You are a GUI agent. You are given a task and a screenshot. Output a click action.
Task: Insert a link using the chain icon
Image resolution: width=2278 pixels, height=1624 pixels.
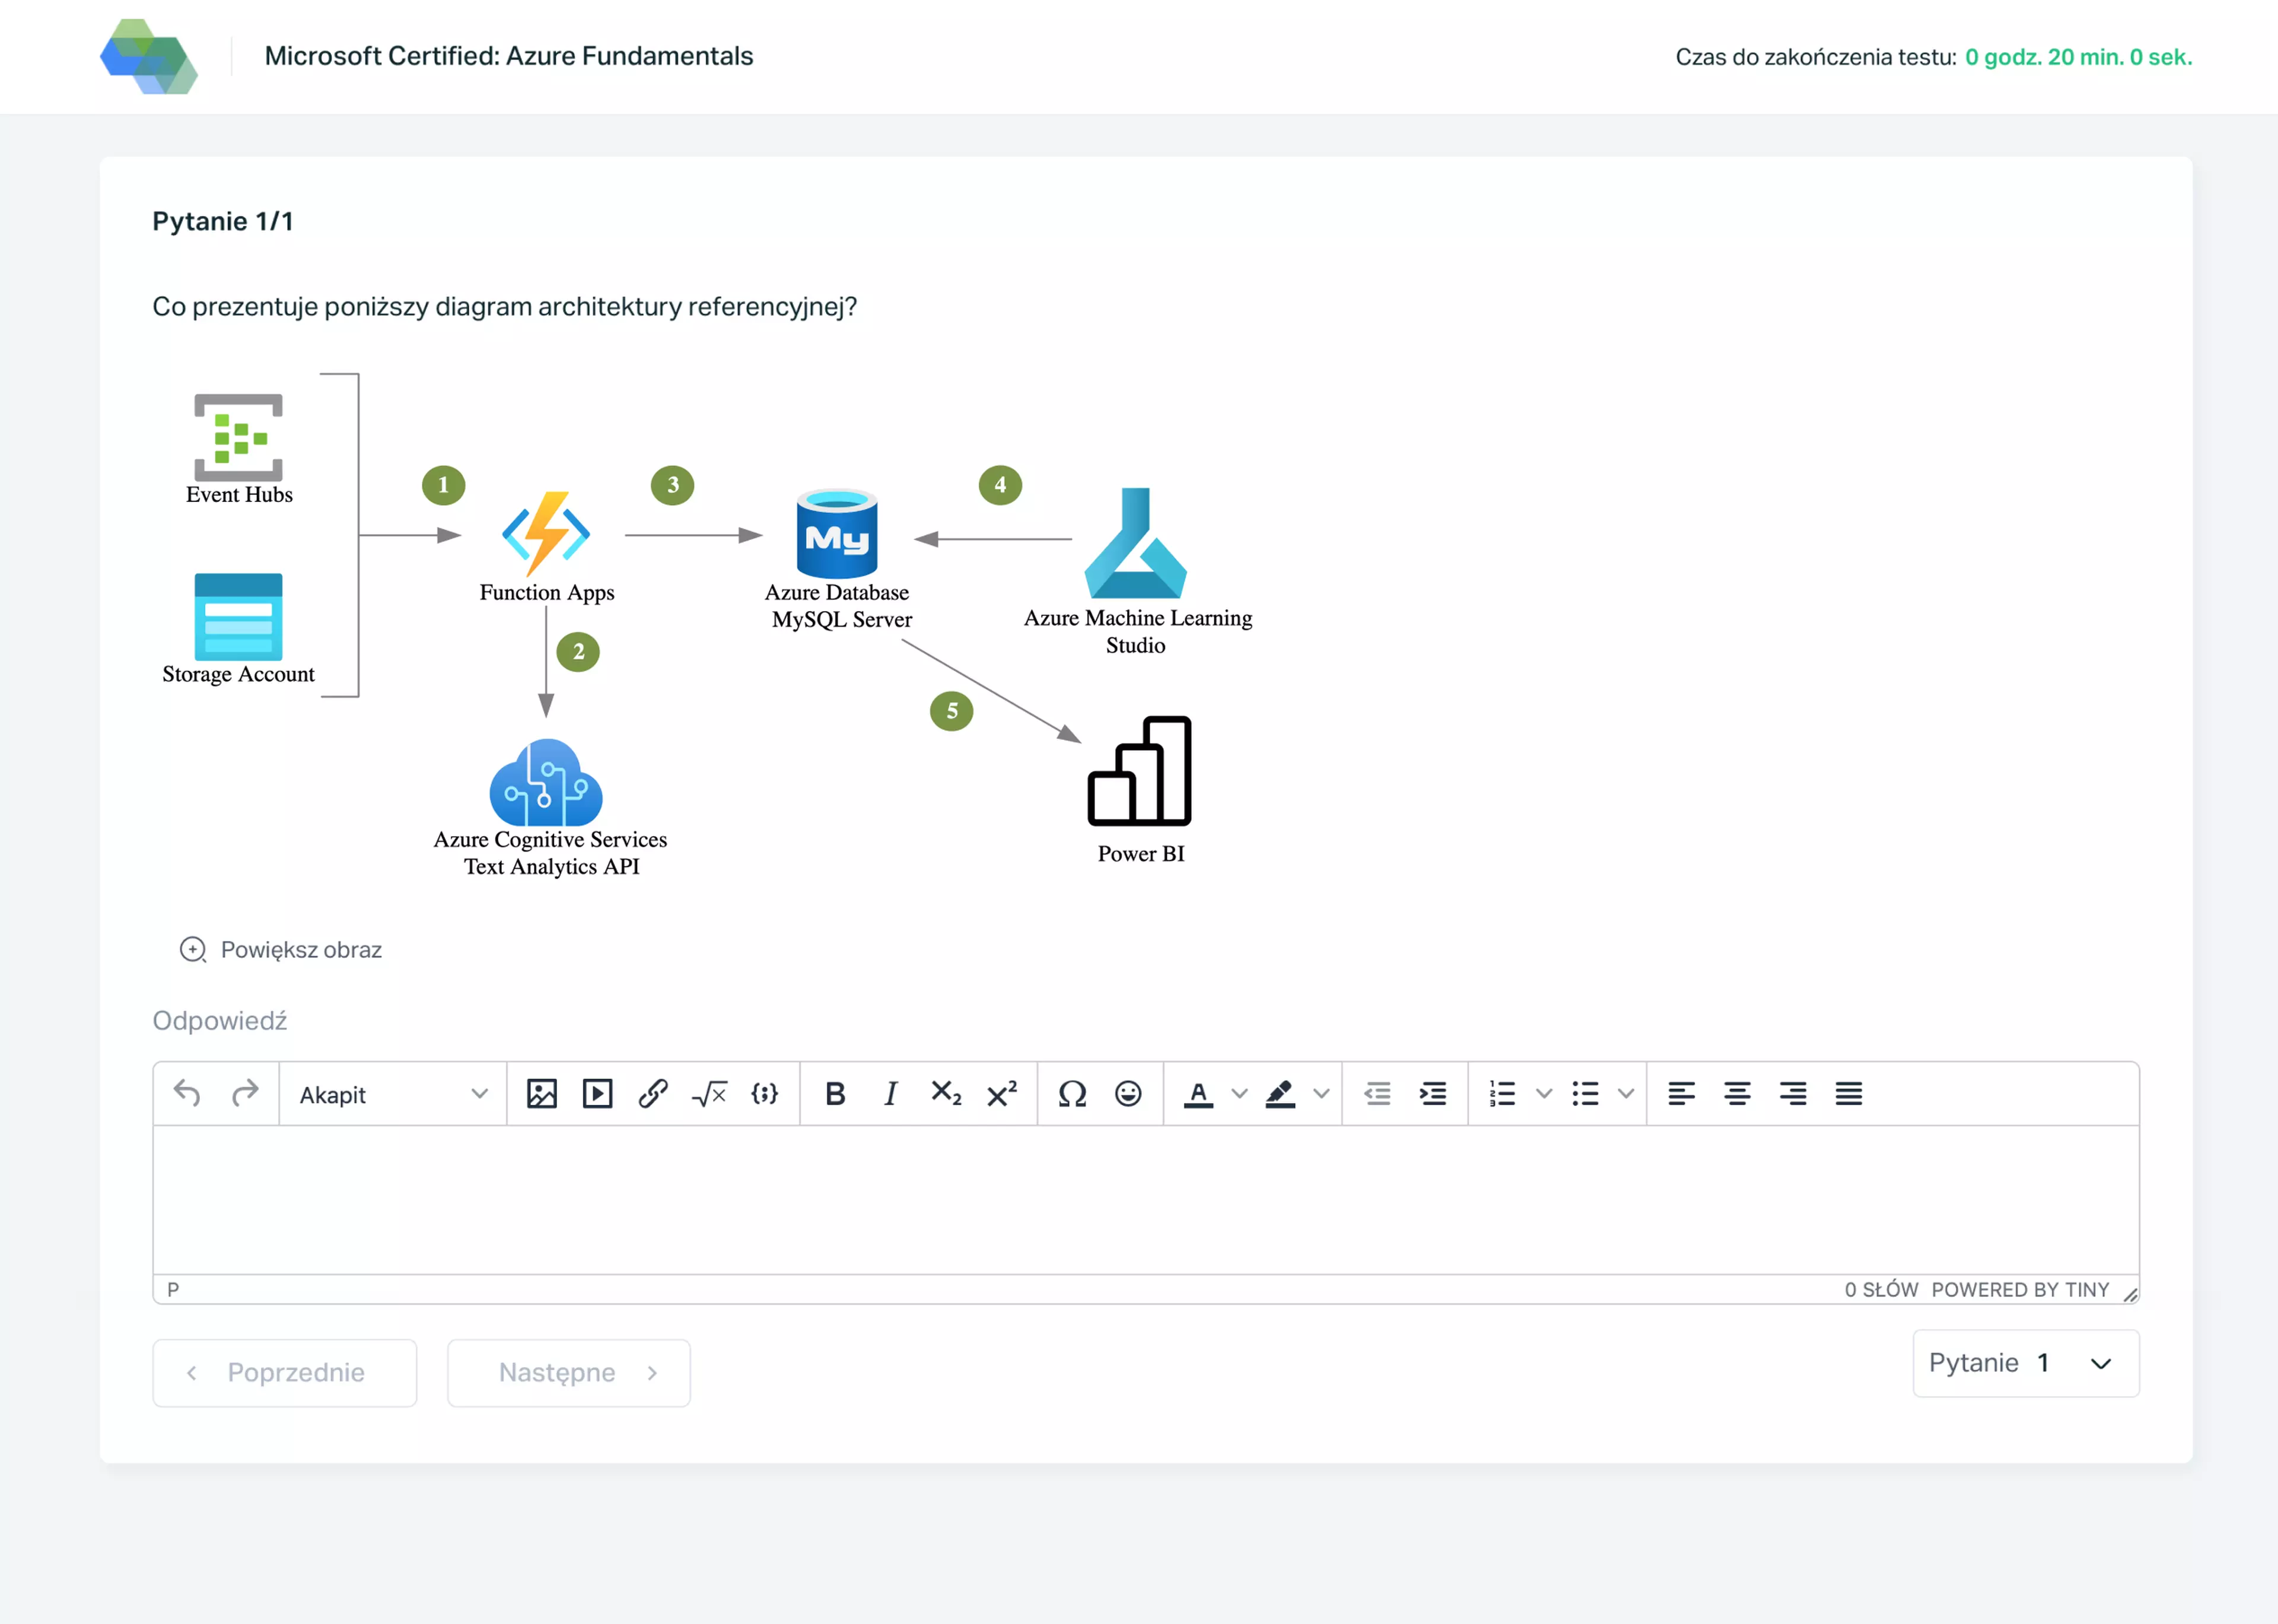coord(654,1094)
